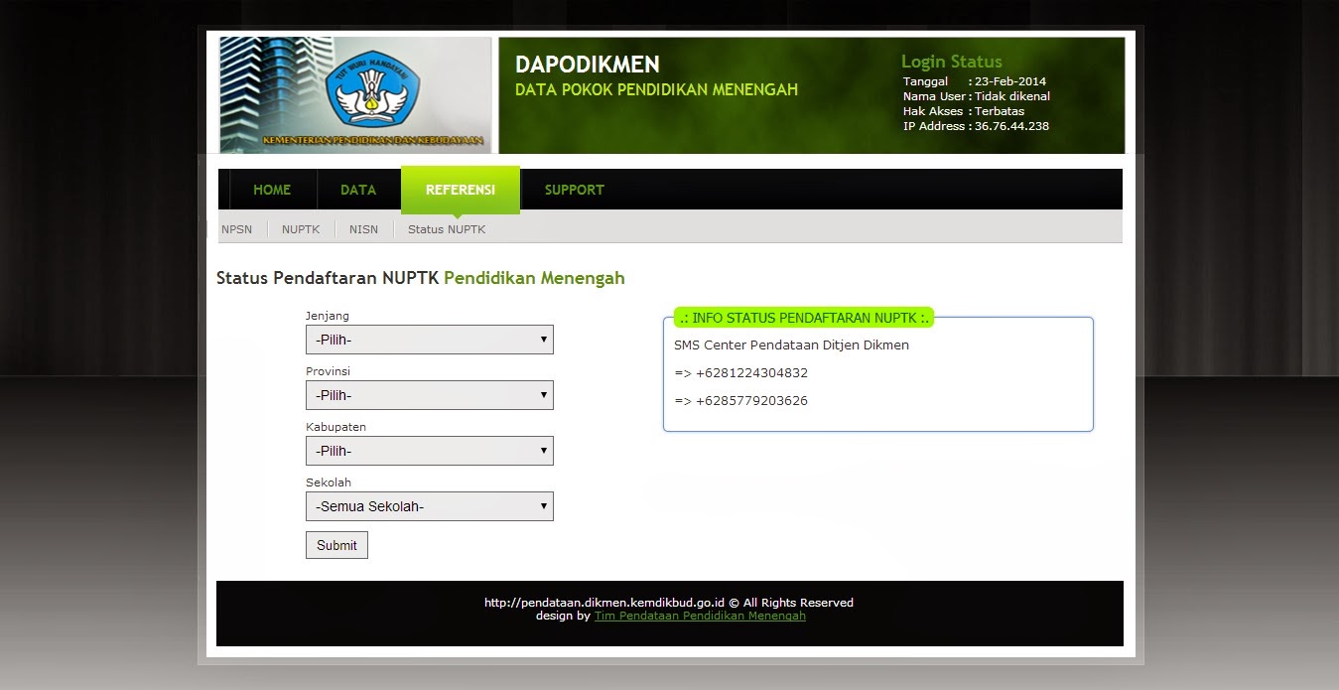
Task: Expand the Kabupaten dropdown
Action: click(430, 451)
